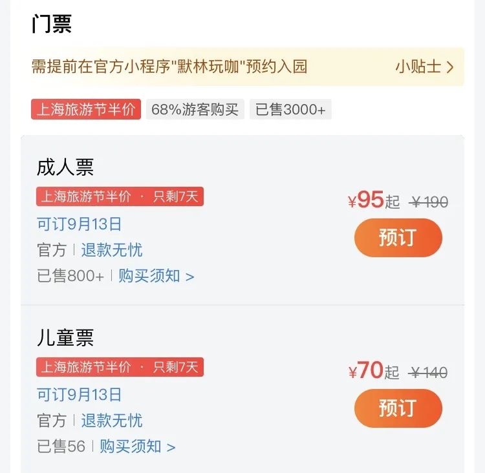Viewport: 485px width, 473px height.
Task: Tap the ¥95起 adult ticket price
Action: 374,200
